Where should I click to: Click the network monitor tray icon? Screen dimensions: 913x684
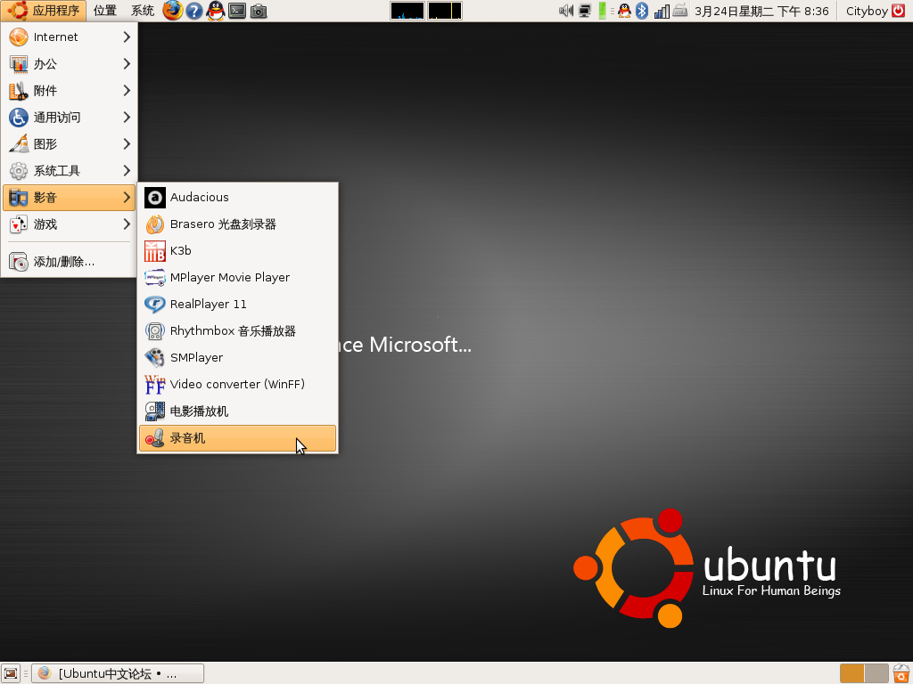585,11
